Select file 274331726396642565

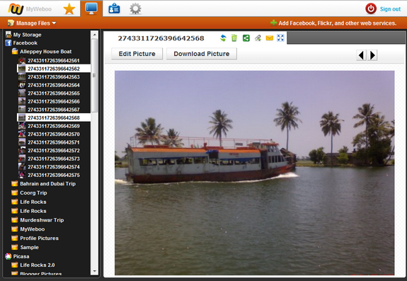54,93
